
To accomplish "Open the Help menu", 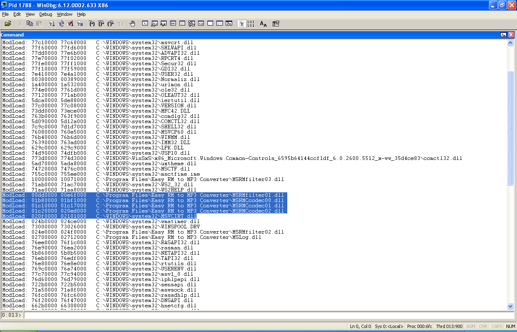I will click(81, 14).
